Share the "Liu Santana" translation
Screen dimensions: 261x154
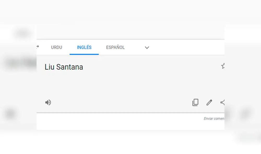222,102
